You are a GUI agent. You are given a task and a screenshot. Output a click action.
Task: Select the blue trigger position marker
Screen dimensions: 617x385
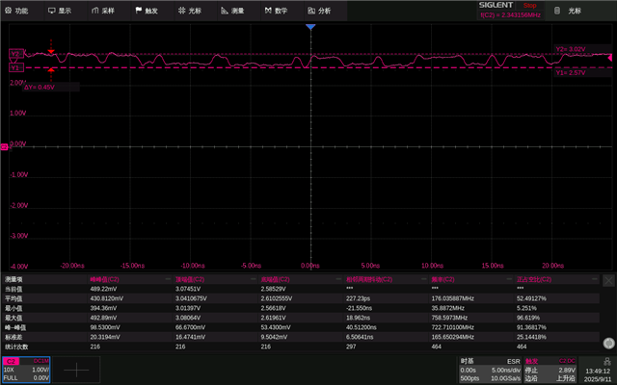[x=310, y=27]
